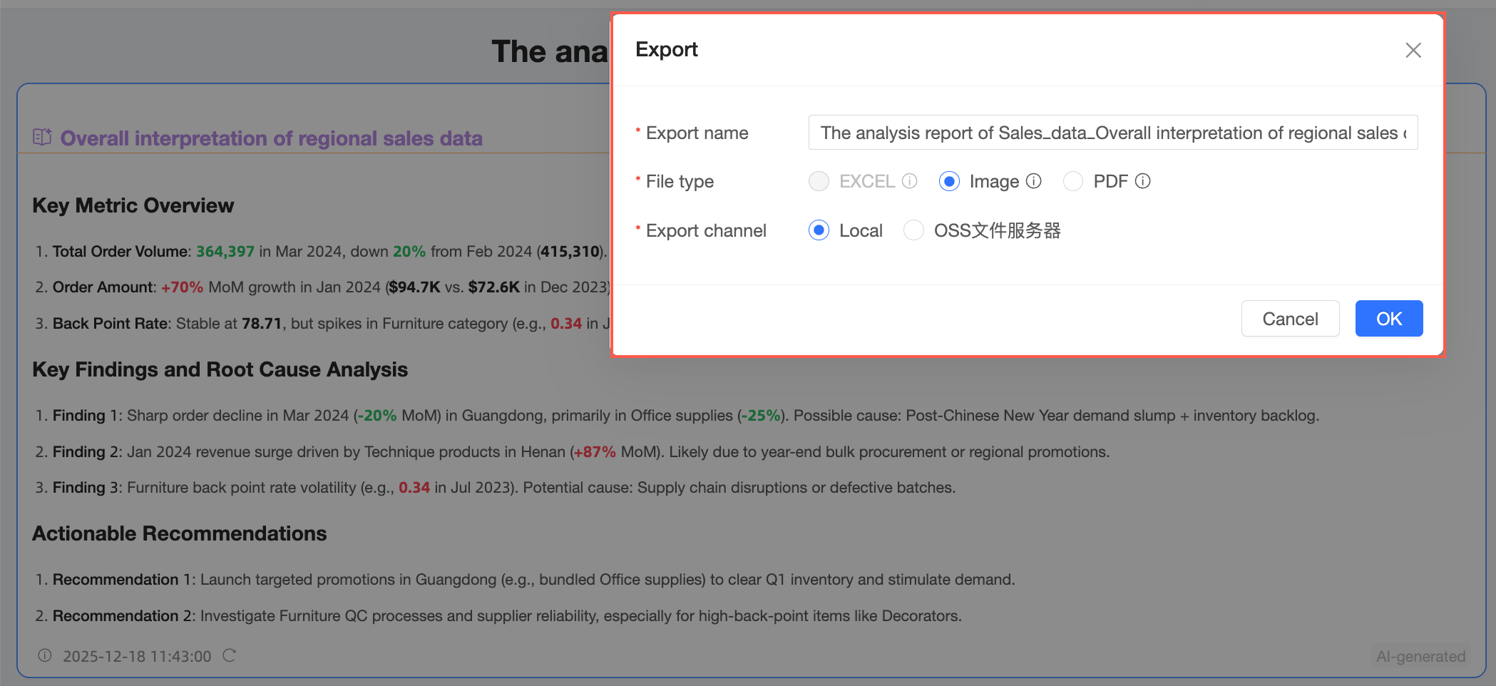Click the '2025-12-18 11:43:00' timestamp
1496x686 pixels.
[137, 656]
